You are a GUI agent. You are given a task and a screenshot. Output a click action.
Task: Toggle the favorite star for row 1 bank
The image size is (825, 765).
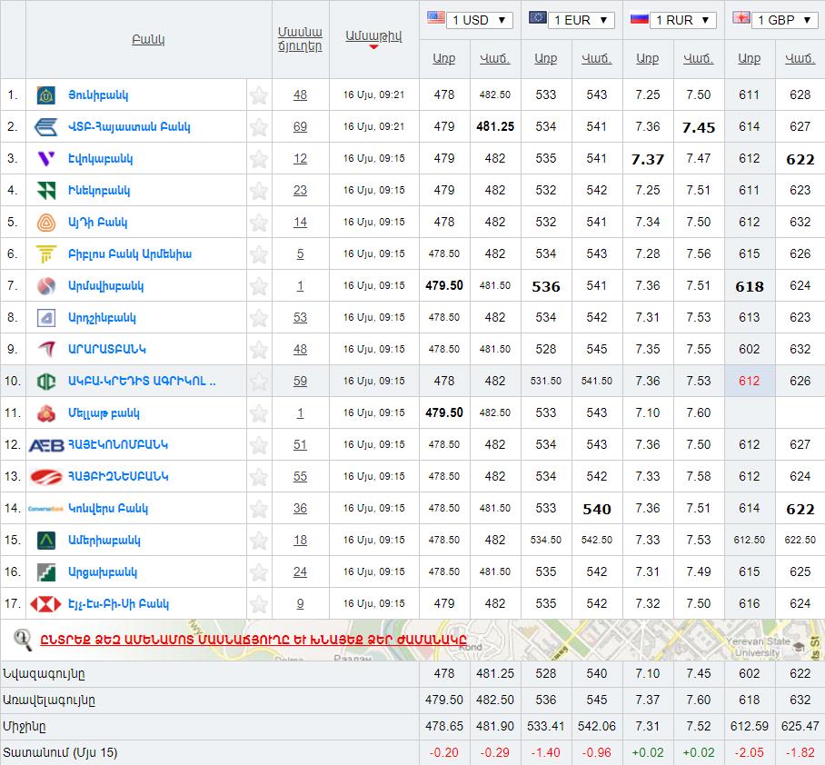click(x=259, y=95)
